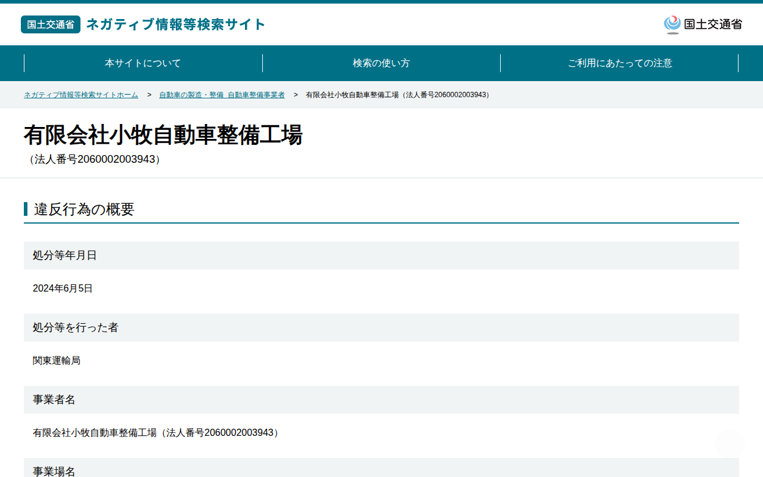
Task: Select the 処分等を行った者 row label
Action: [76, 327]
